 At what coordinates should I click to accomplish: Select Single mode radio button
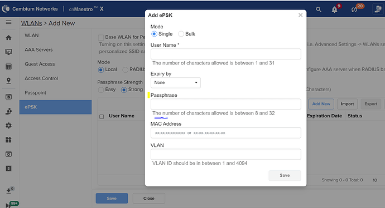tap(154, 34)
